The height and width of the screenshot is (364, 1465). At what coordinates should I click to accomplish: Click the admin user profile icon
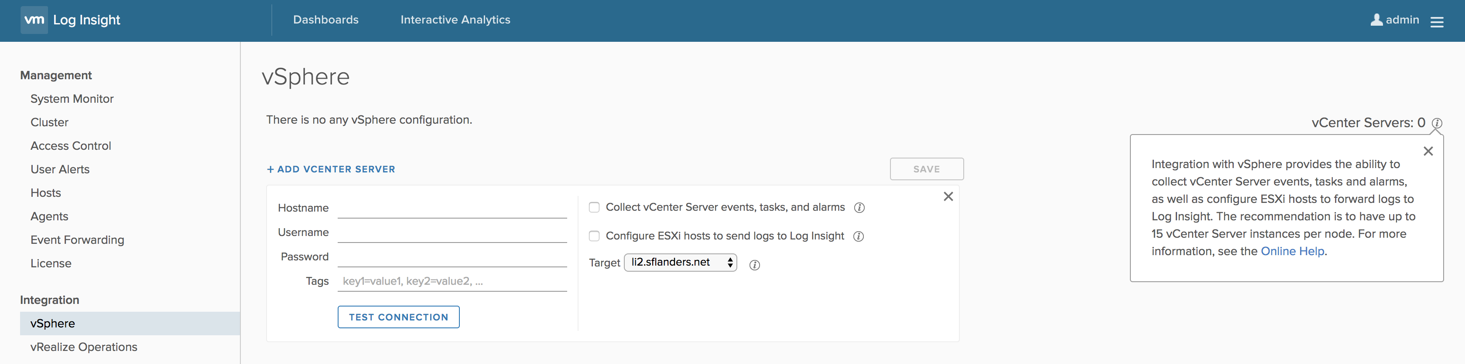[1376, 20]
